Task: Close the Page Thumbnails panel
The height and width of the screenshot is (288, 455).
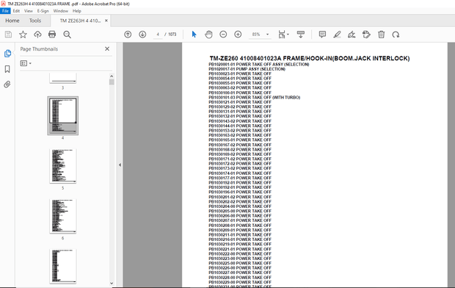Action: 107,48
